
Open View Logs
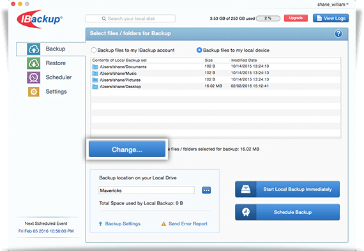331,18
